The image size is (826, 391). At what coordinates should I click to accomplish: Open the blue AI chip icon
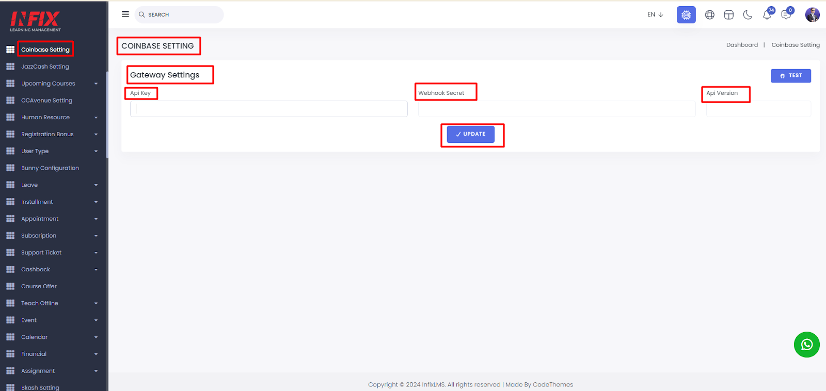click(686, 15)
